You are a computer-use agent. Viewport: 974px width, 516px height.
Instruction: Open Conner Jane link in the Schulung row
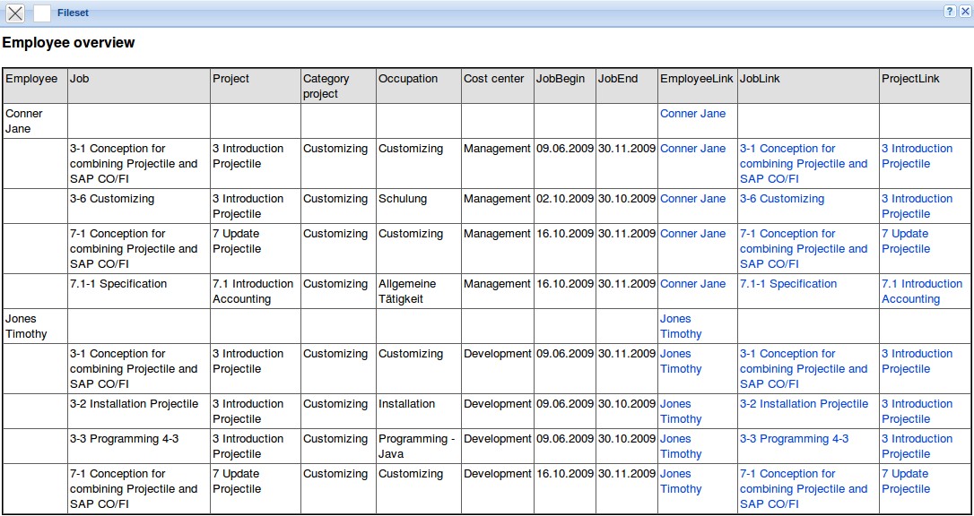click(692, 199)
